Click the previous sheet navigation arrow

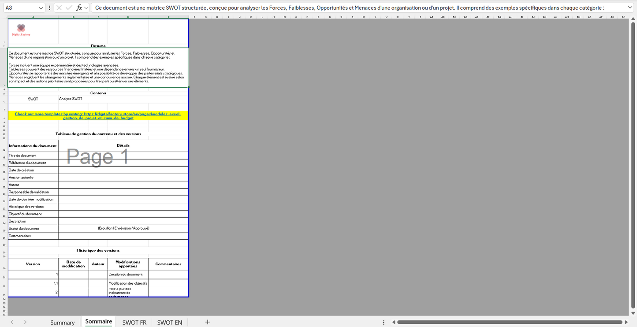(12, 322)
